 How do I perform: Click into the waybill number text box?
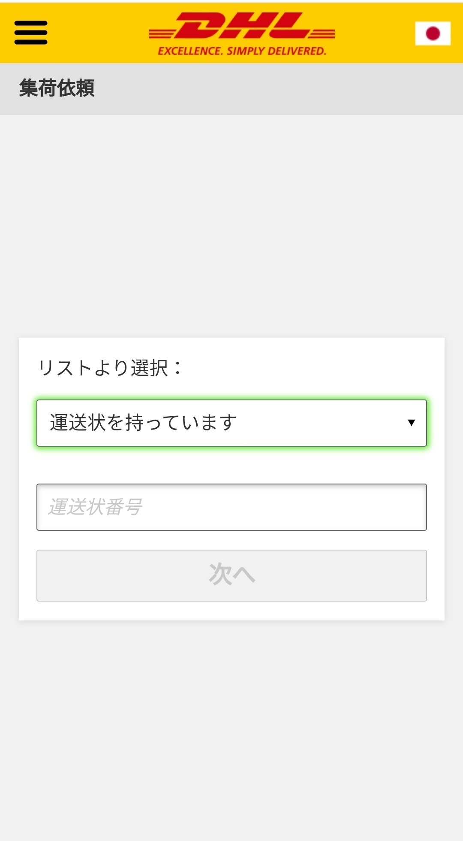(x=231, y=507)
